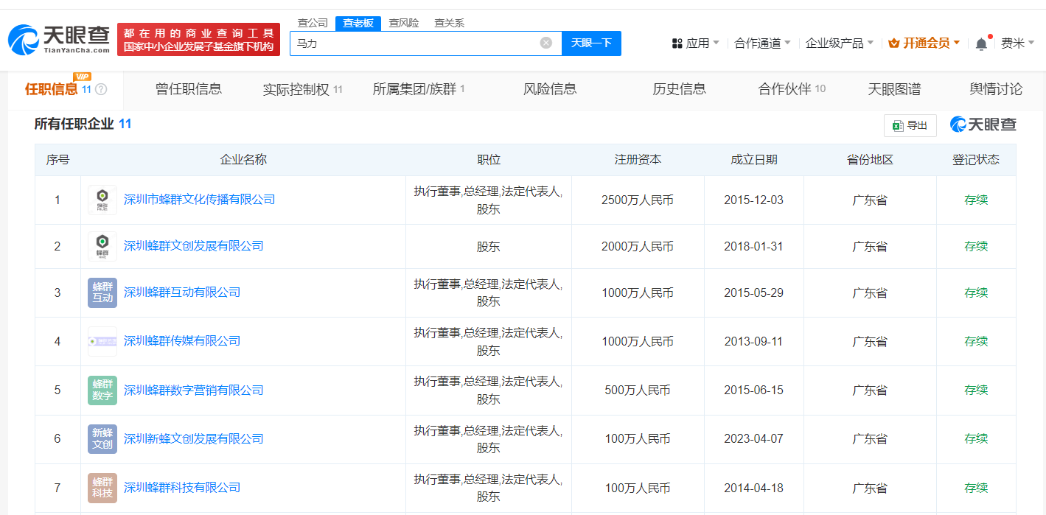Viewport: 1046px width, 515px height.
Task: Click the 蜂群互动 company logo icon
Action: click(x=102, y=292)
